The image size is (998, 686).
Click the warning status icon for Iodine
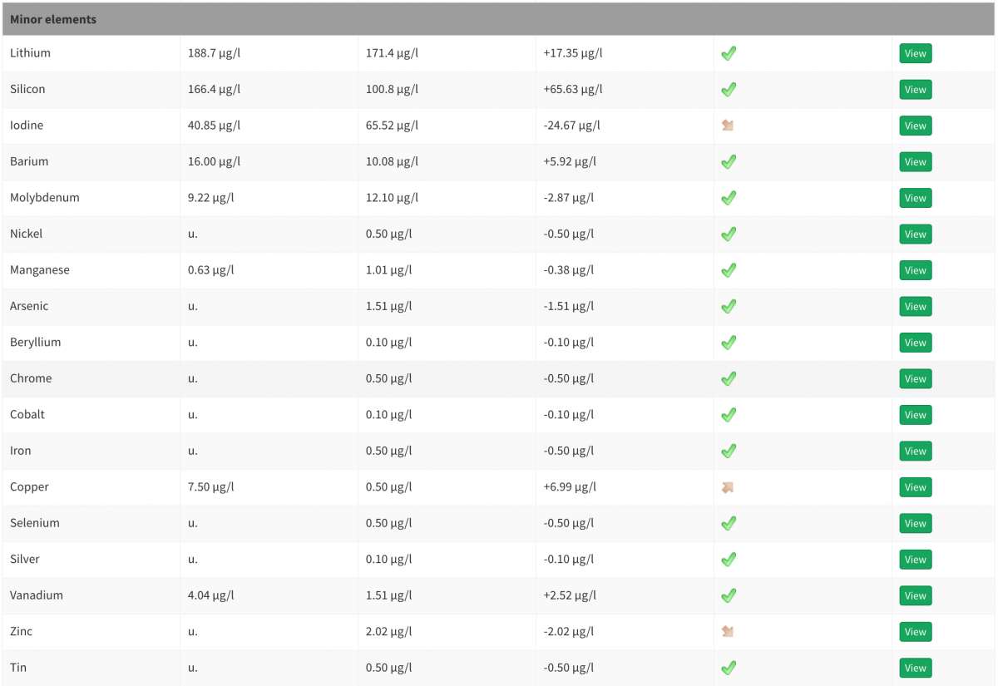(x=728, y=126)
